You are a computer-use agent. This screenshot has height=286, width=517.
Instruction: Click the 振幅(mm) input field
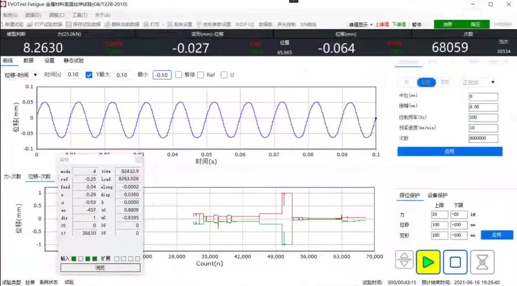[x=484, y=107]
